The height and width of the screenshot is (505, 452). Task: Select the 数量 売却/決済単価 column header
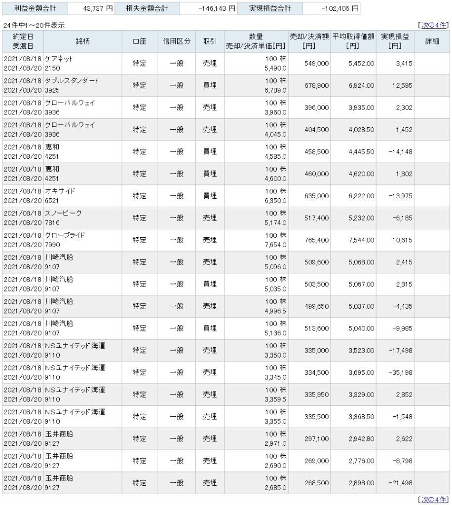click(256, 41)
